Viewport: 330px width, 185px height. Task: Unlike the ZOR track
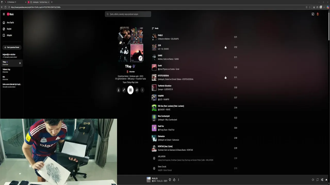(x=226, y=47)
